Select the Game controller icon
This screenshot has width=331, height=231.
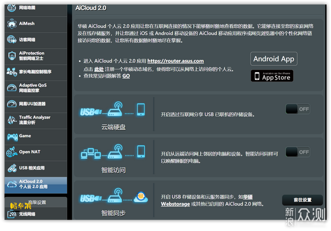pos(12,137)
